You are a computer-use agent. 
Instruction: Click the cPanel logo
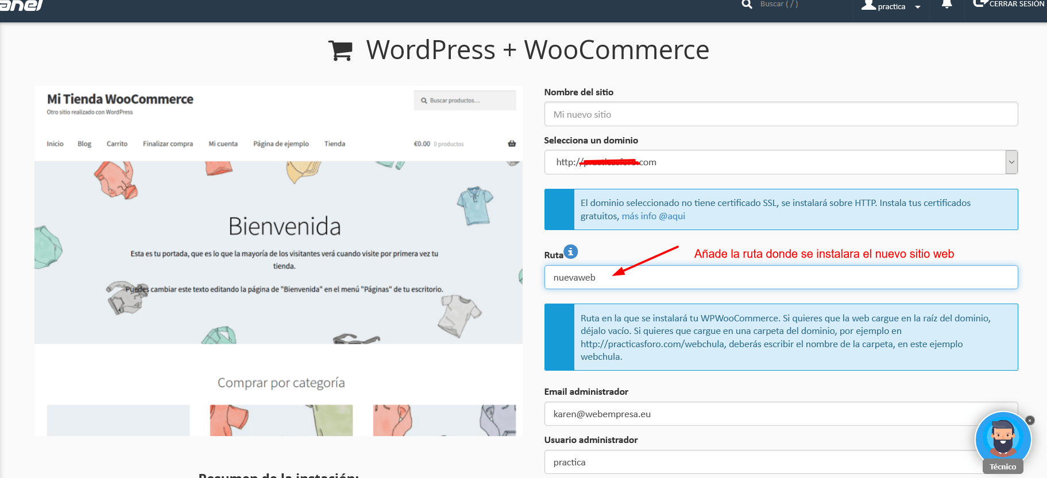click(x=22, y=5)
